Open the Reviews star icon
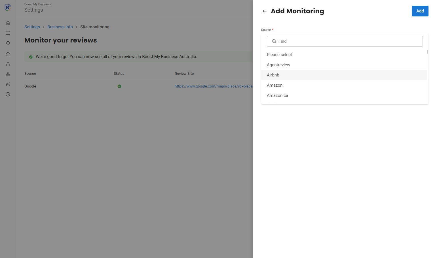Image resolution: width=437 pixels, height=258 pixels. 8,54
